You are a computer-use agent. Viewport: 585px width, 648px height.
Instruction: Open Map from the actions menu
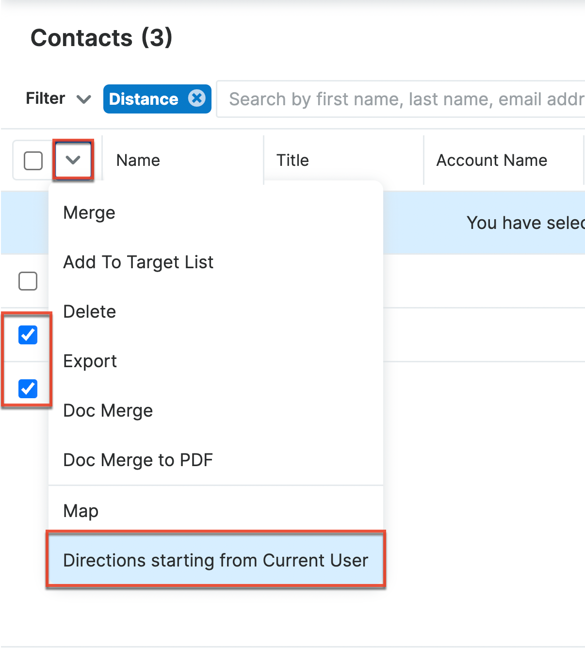coord(81,511)
